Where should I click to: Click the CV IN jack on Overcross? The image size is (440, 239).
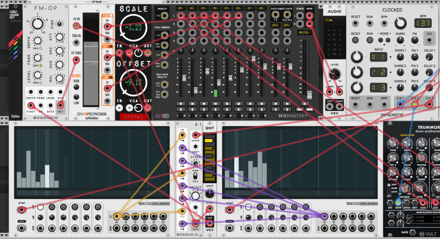(76, 26)
